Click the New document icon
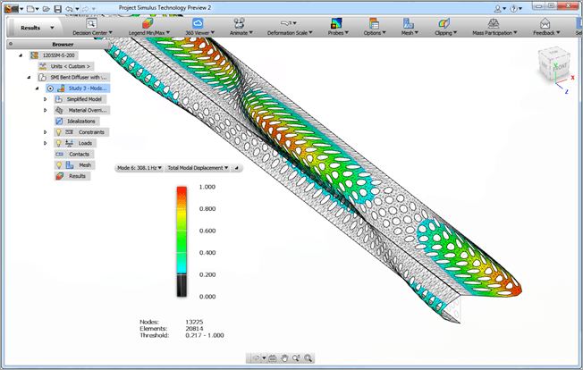 pyautogui.click(x=30, y=8)
